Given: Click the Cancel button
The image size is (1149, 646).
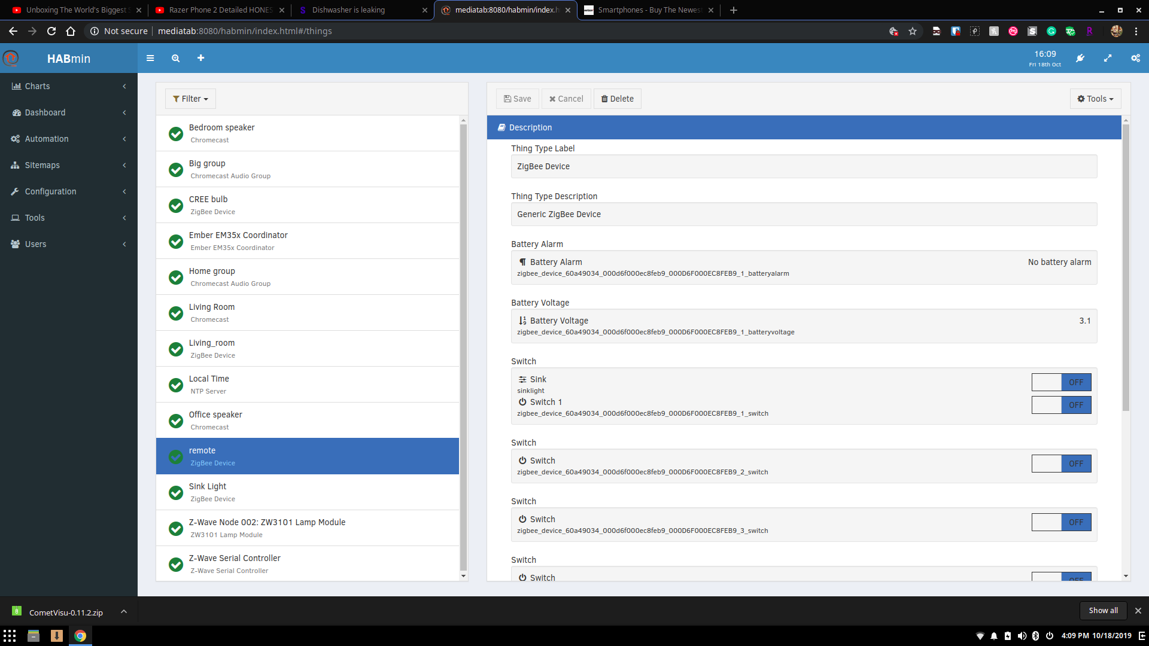Looking at the screenshot, I should point(566,99).
